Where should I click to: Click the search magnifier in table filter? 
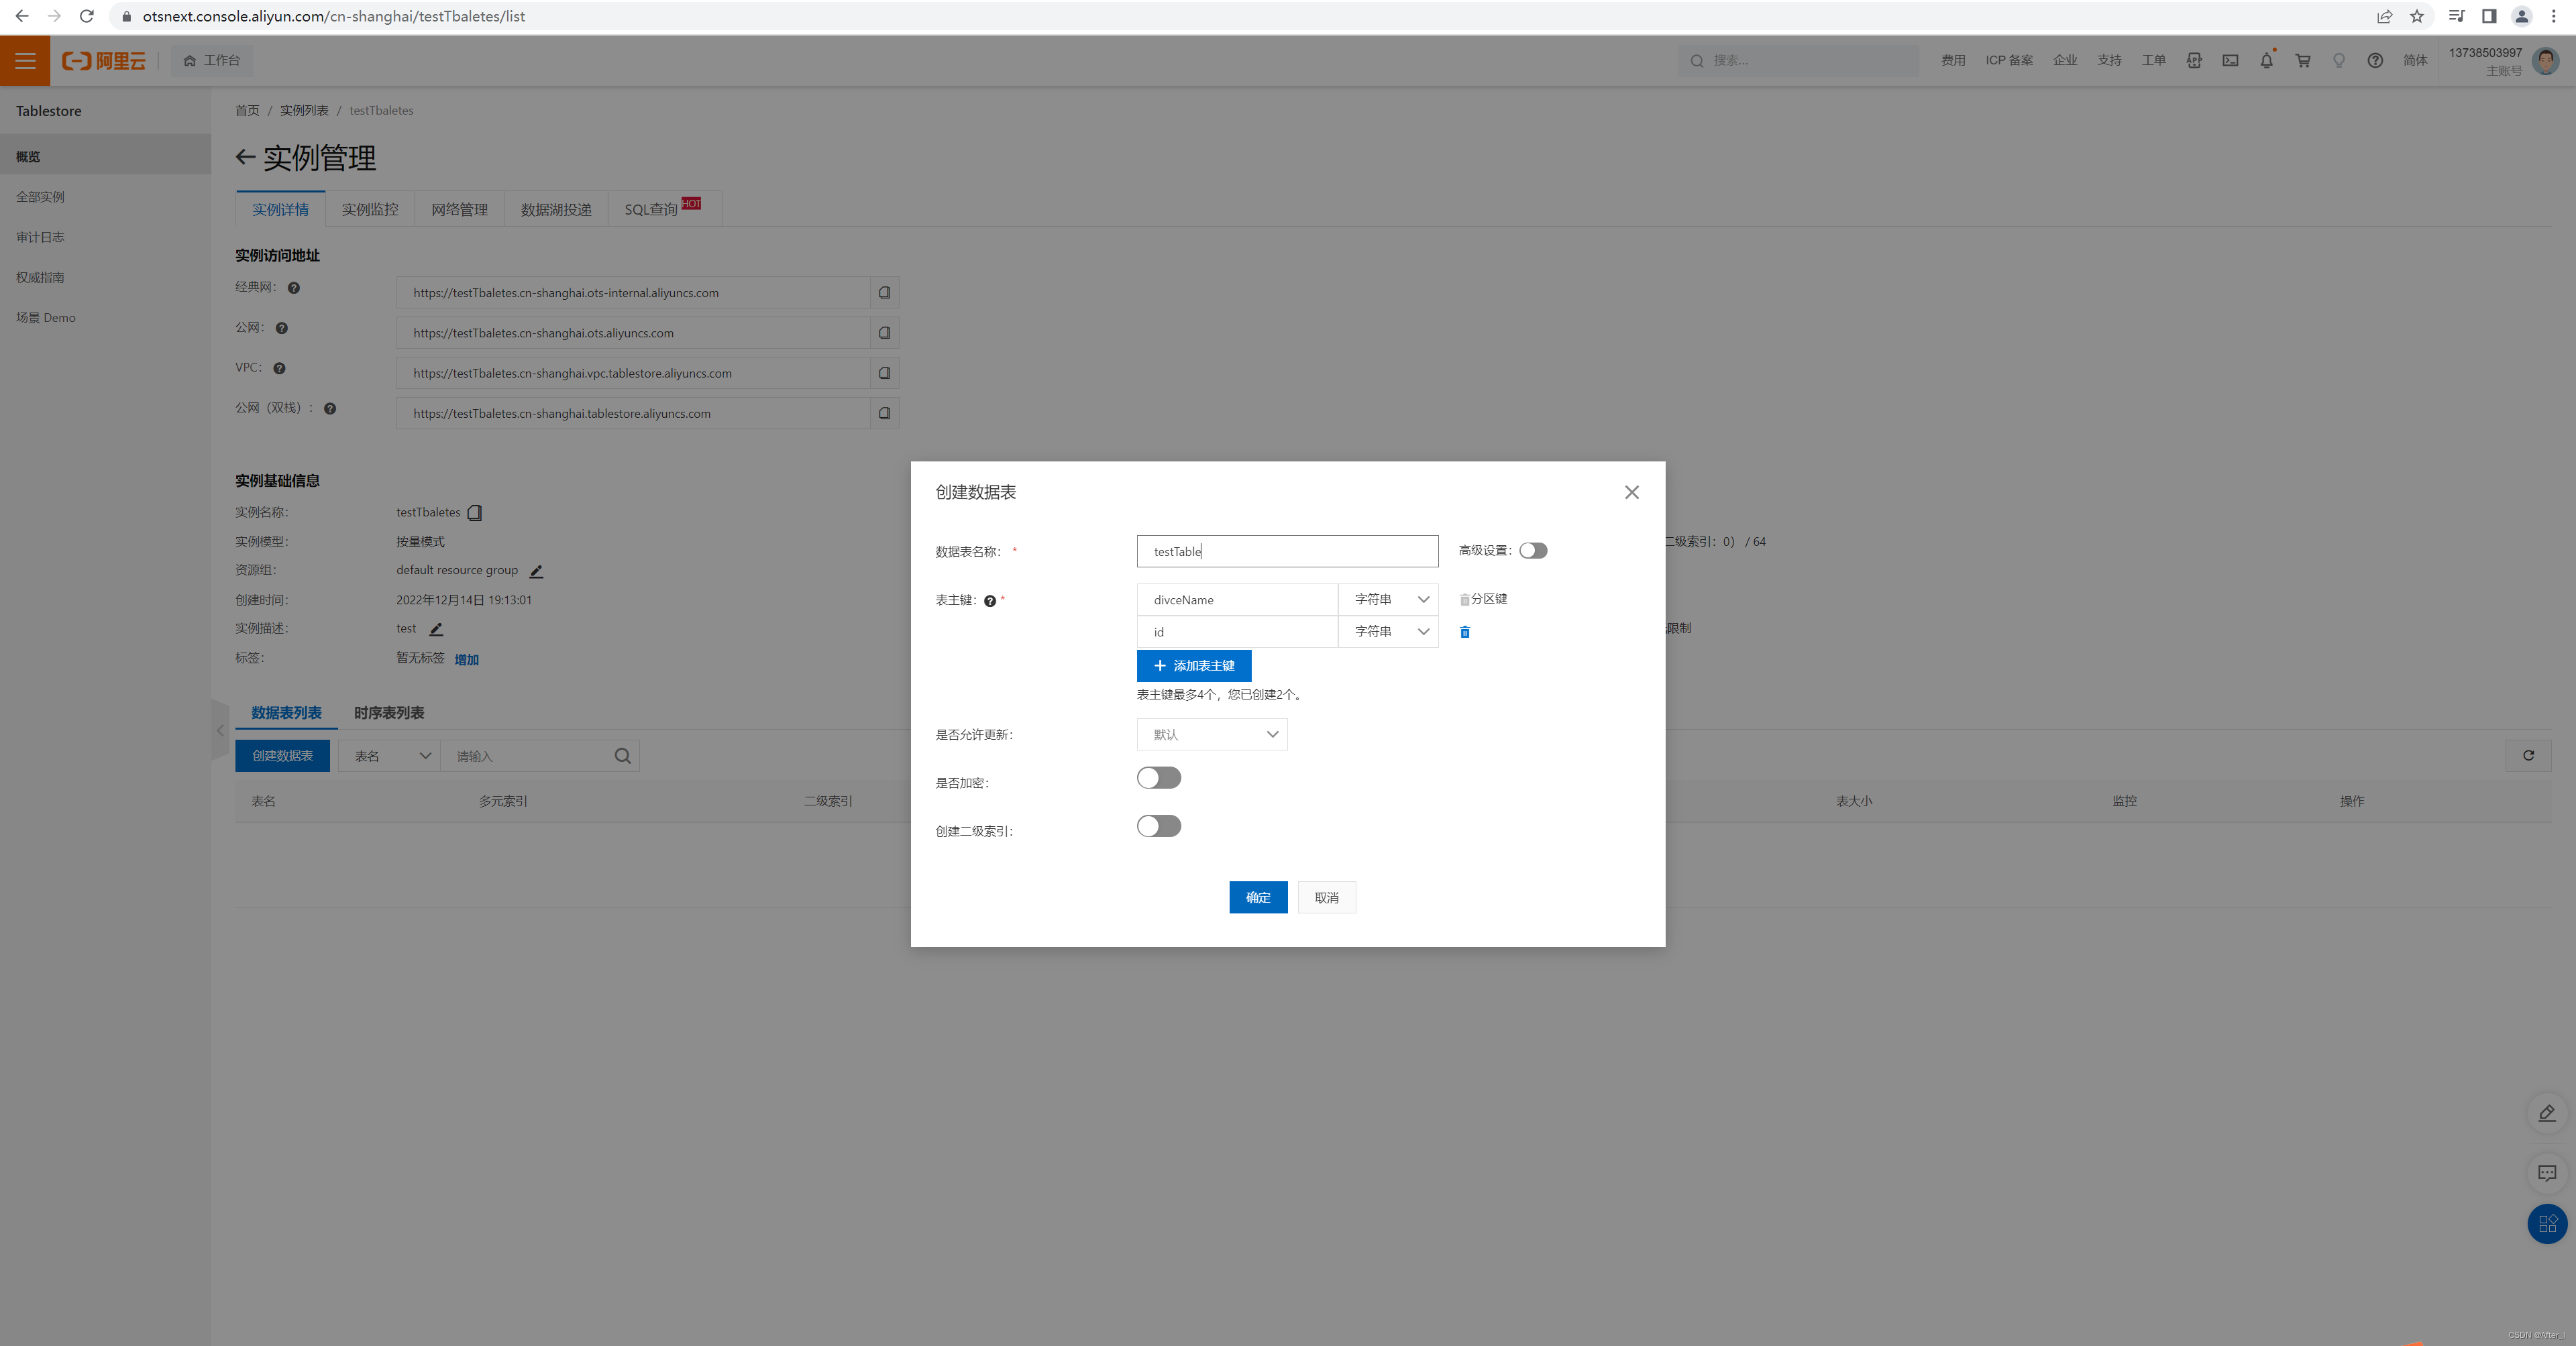pos(622,756)
